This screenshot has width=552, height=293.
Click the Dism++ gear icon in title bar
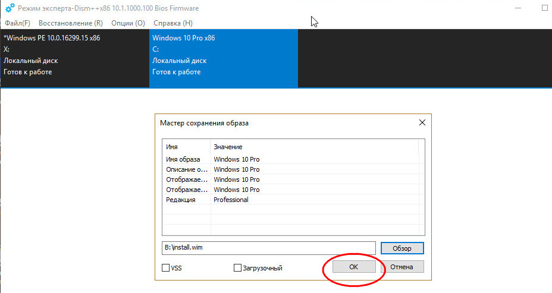[10, 8]
